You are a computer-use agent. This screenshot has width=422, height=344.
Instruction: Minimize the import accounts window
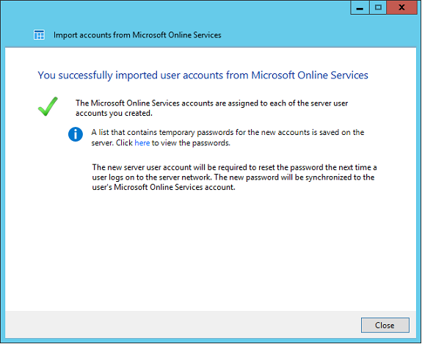click(360, 7)
